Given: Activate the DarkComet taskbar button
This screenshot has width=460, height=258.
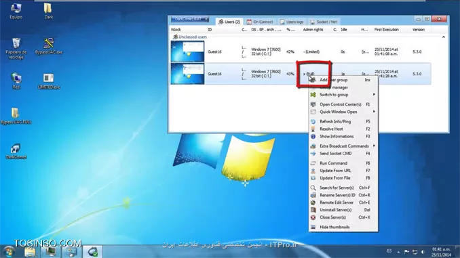Looking at the screenshot, I should pos(93,251).
